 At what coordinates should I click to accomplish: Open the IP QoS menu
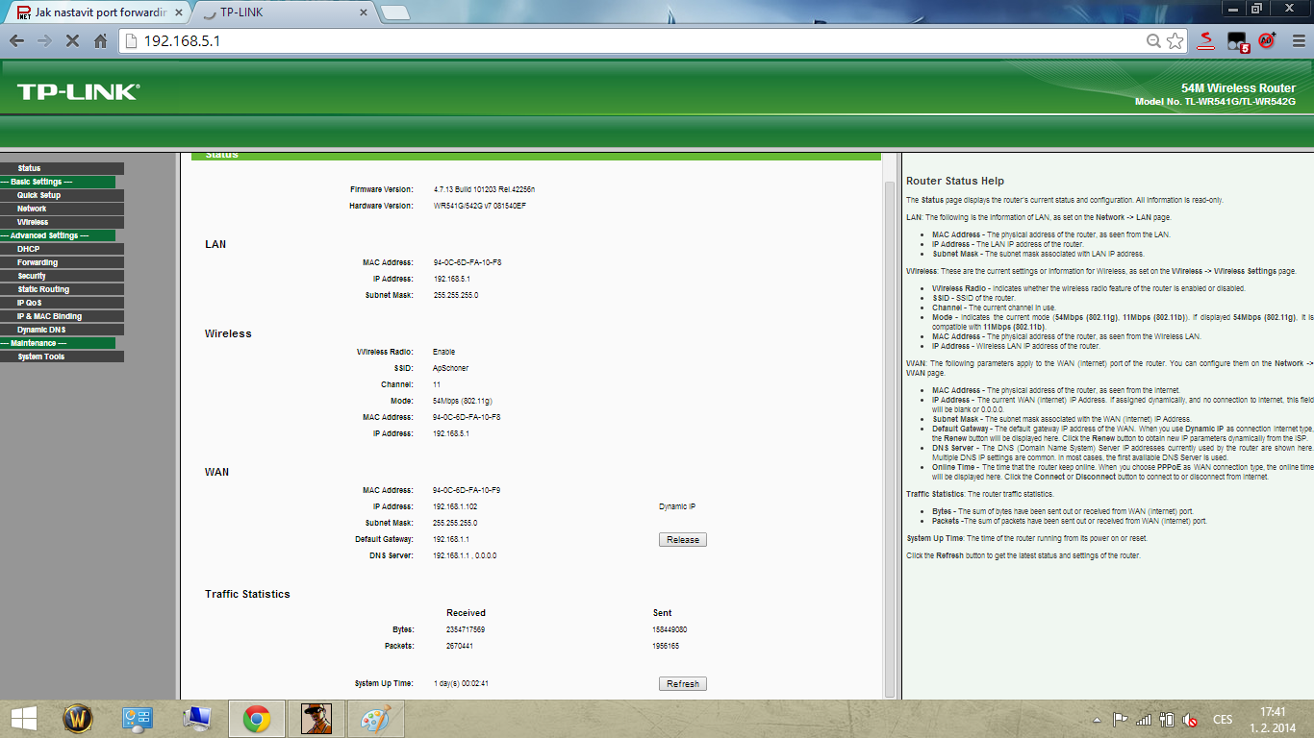(x=62, y=303)
